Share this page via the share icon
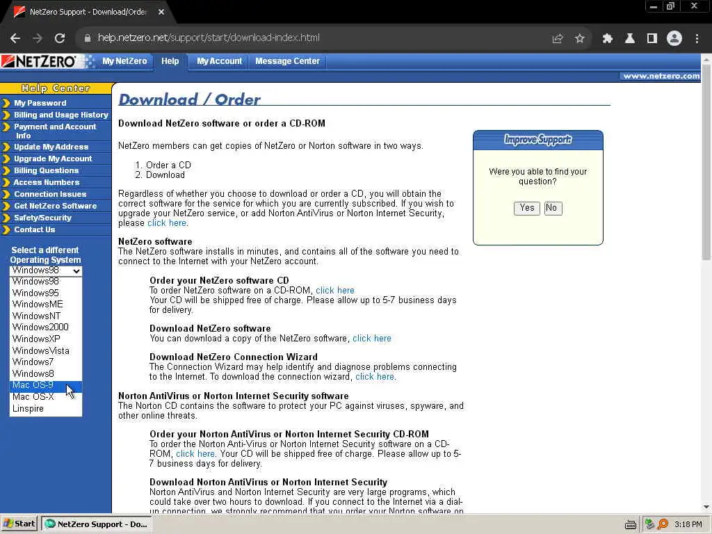 (558, 39)
